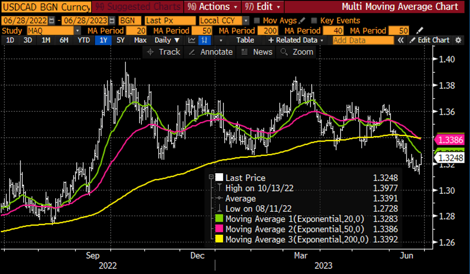Enable the Mov Avgs checkbox
Image resolution: width=470 pixels, height=274 pixels.
pyautogui.click(x=257, y=21)
